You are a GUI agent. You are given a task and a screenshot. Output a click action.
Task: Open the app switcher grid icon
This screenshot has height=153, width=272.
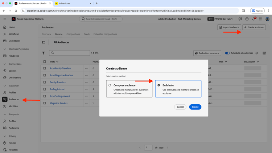click(260, 19)
